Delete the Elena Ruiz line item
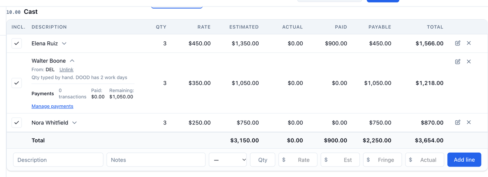488x177 pixels. click(x=468, y=43)
